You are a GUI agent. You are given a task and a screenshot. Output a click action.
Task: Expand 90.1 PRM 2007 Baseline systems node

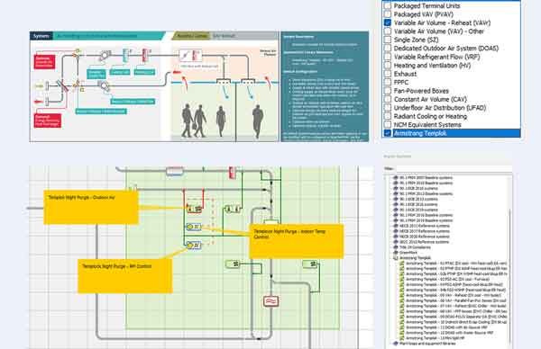[396, 177]
